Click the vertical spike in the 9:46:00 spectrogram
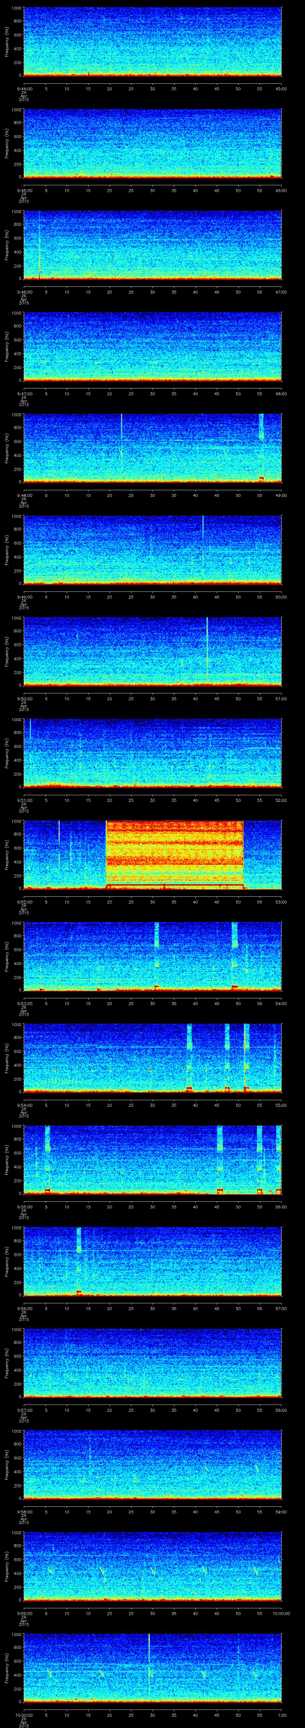Image resolution: width=305 pixels, height=1728 pixels. coord(39,245)
